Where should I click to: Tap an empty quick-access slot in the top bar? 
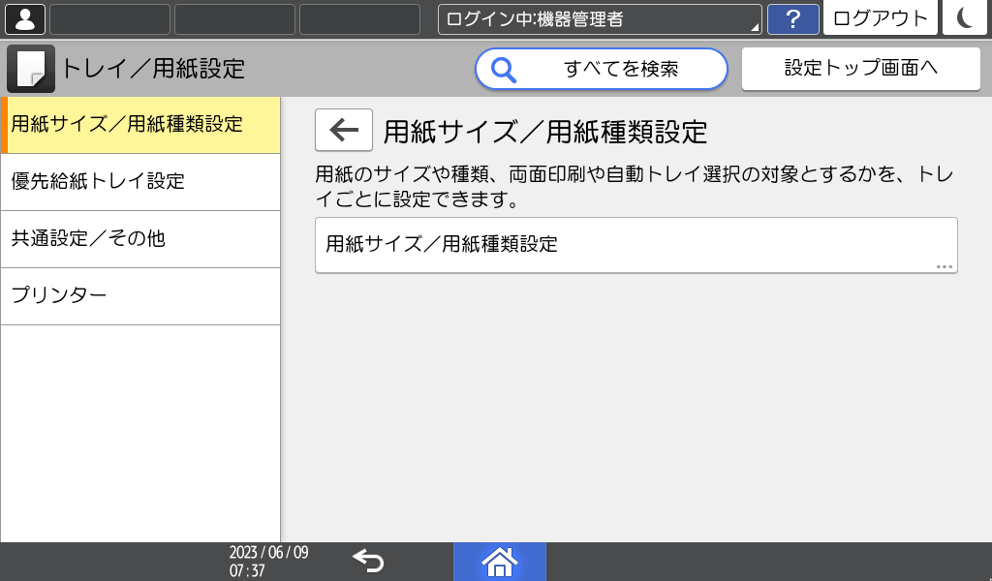point(109,17)
